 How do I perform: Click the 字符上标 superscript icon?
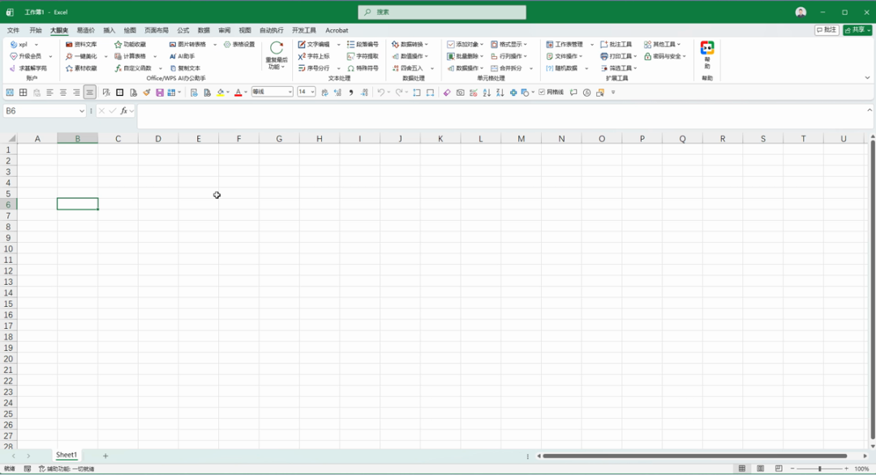tap(302, 57)
